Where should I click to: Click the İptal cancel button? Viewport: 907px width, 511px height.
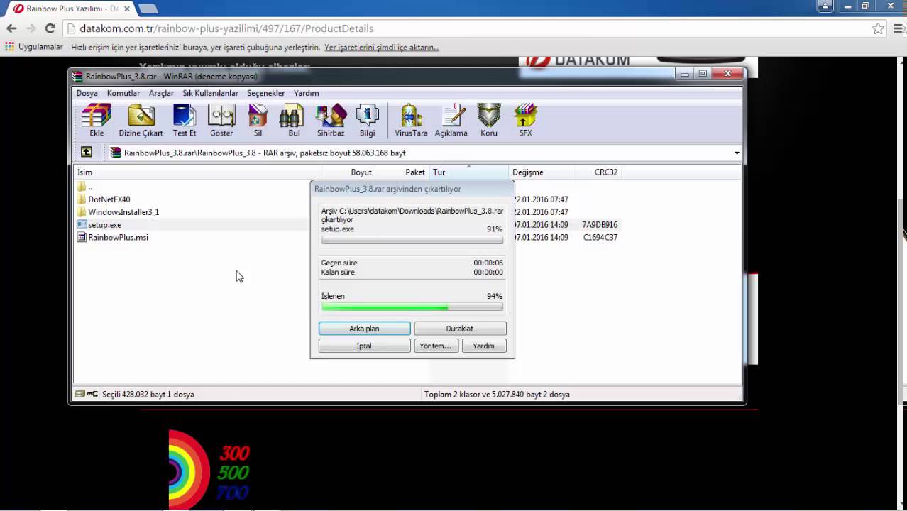coord(364,346)
